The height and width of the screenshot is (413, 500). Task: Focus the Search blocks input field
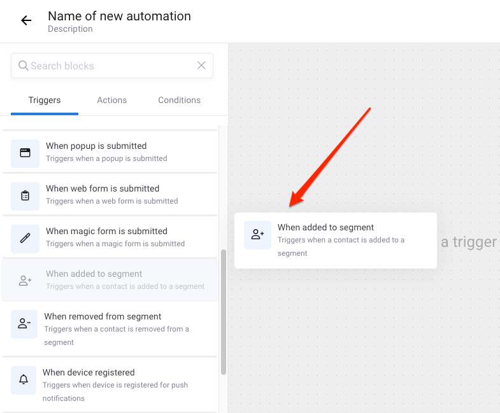[112, 66]
